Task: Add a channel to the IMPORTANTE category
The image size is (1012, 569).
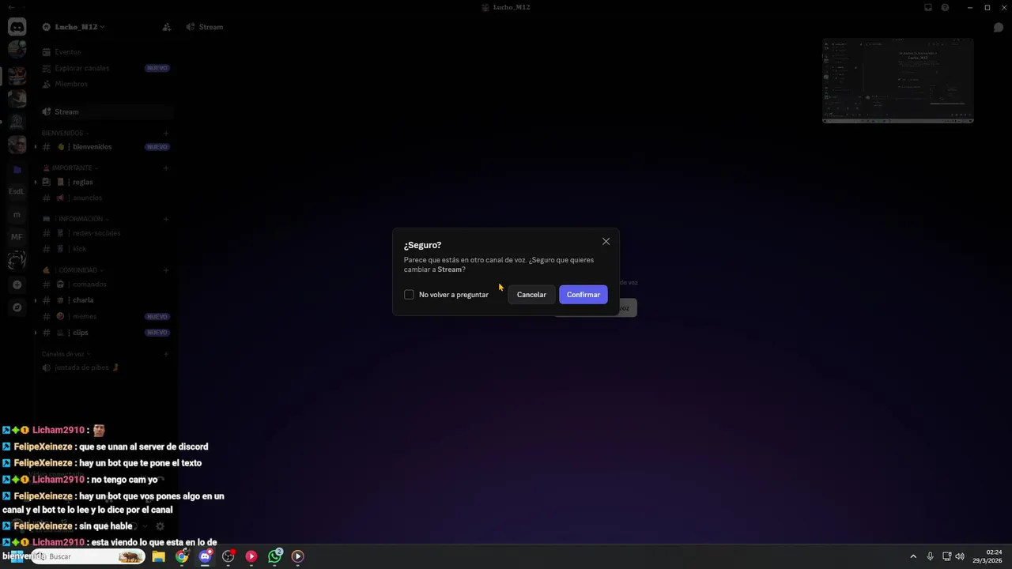Action: tap(166, 168)
